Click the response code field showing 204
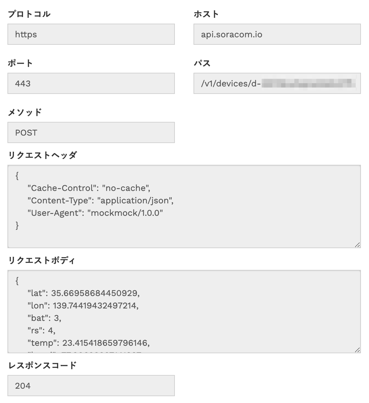This screenshot has height=403, width=369. [91, 386]
